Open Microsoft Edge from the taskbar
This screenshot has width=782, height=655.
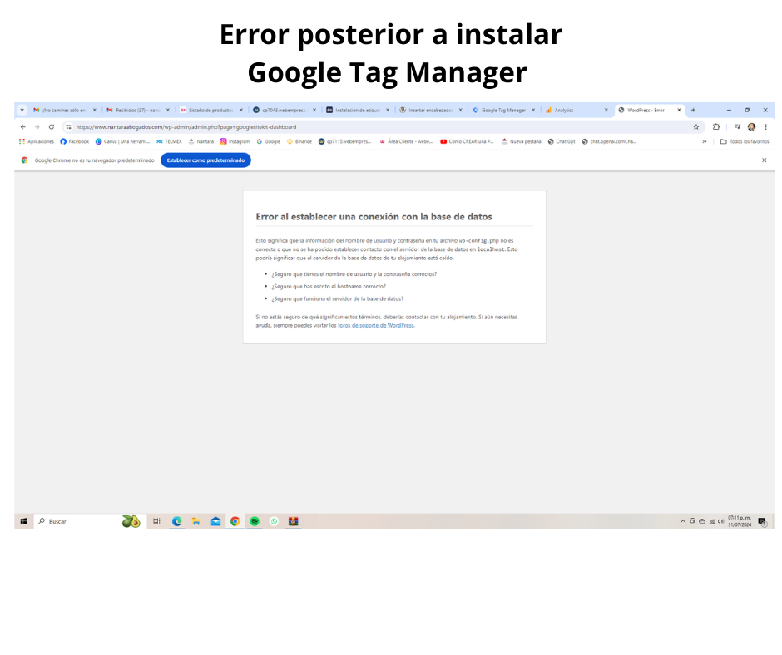tap(176, 521)
